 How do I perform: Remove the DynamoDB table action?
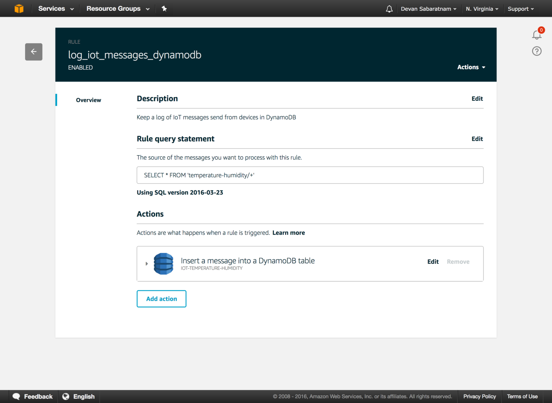point(458,261)
